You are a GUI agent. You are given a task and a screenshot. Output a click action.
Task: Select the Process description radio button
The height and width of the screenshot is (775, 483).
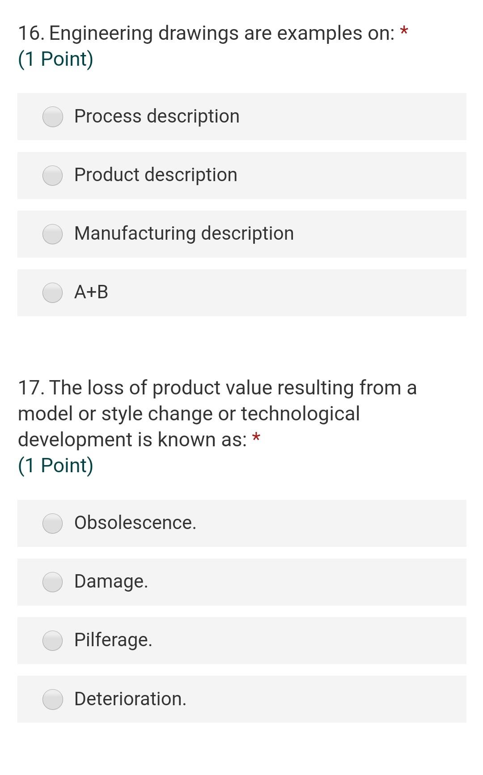point(53,117)
